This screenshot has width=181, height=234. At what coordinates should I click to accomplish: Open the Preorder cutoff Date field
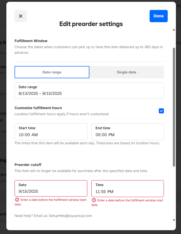coord(51,188)
